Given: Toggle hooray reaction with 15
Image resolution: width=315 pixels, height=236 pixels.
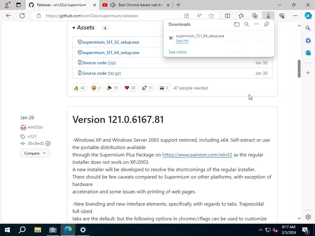Looking at the screenshot, I should [x=113, y=88].
